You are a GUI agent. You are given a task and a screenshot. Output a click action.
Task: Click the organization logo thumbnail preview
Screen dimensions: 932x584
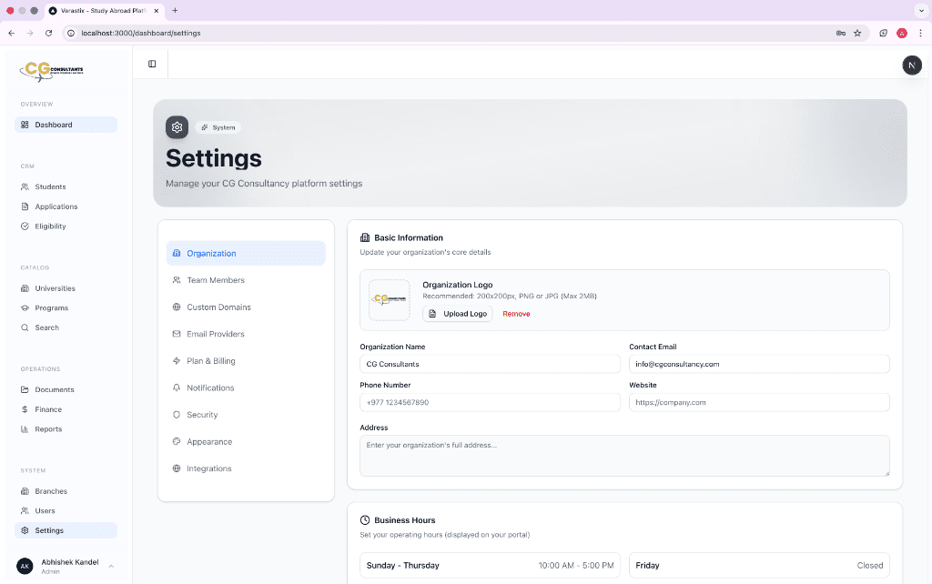(389, 299)
